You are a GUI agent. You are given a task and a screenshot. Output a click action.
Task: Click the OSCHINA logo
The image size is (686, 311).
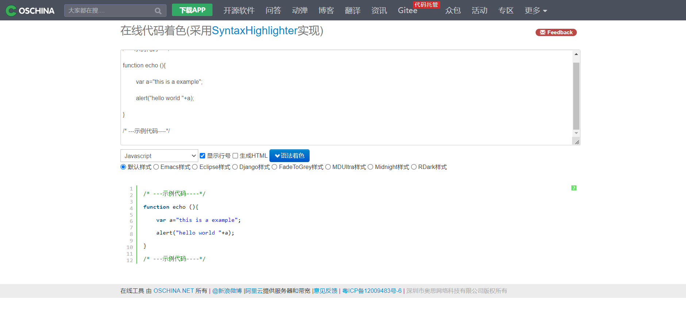(x=30, y=11)
